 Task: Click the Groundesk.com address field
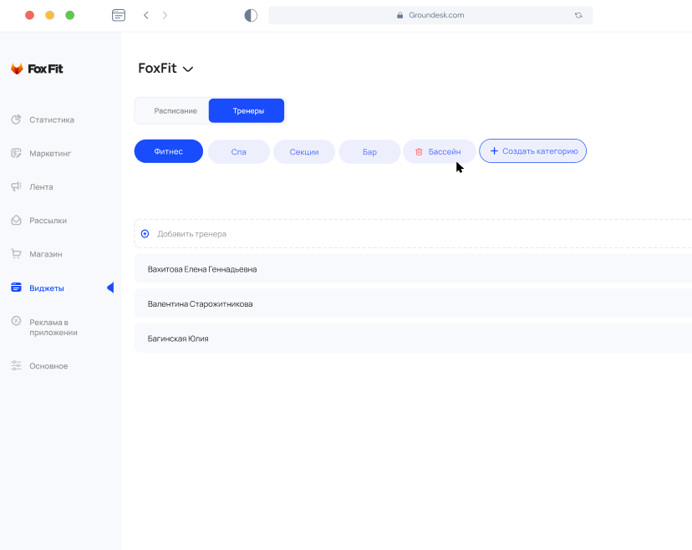[430, 15]
